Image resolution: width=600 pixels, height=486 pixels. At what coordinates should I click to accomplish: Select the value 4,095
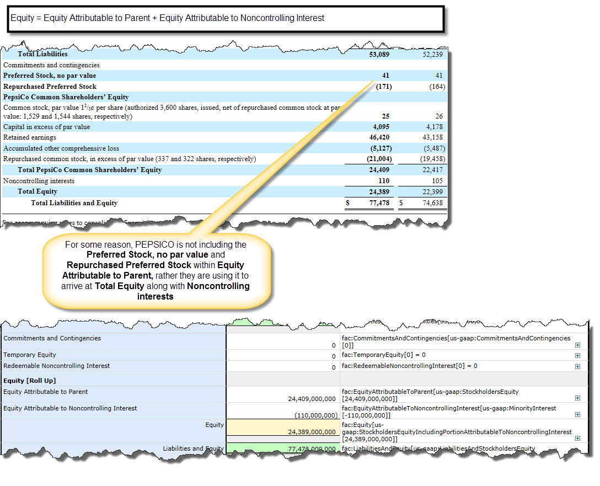point(381,127)
